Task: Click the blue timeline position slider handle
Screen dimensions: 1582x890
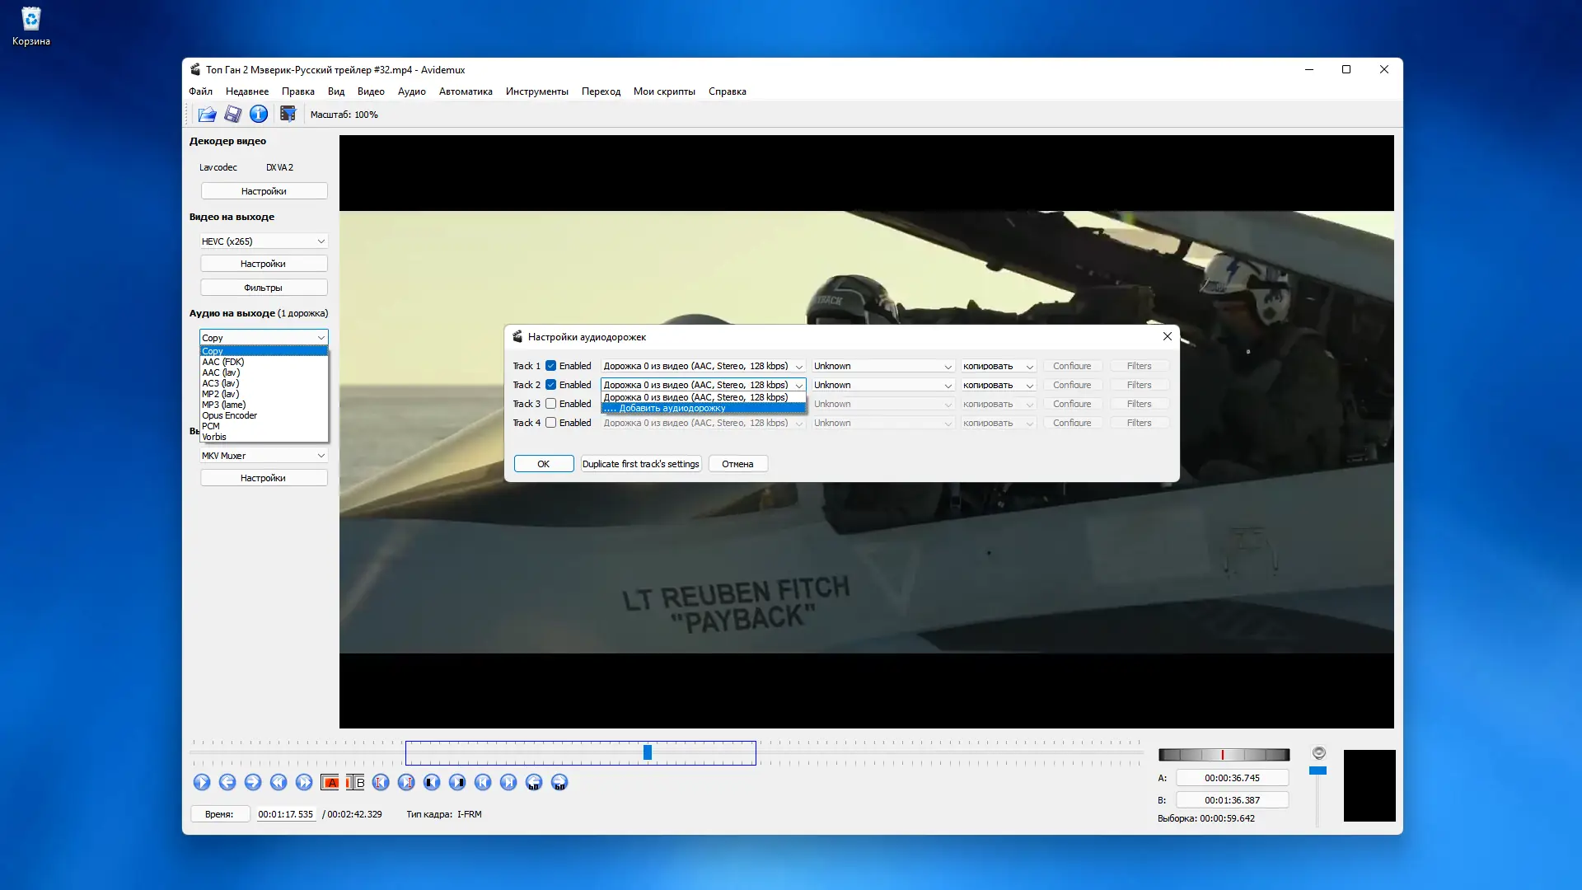Action: 648,752
